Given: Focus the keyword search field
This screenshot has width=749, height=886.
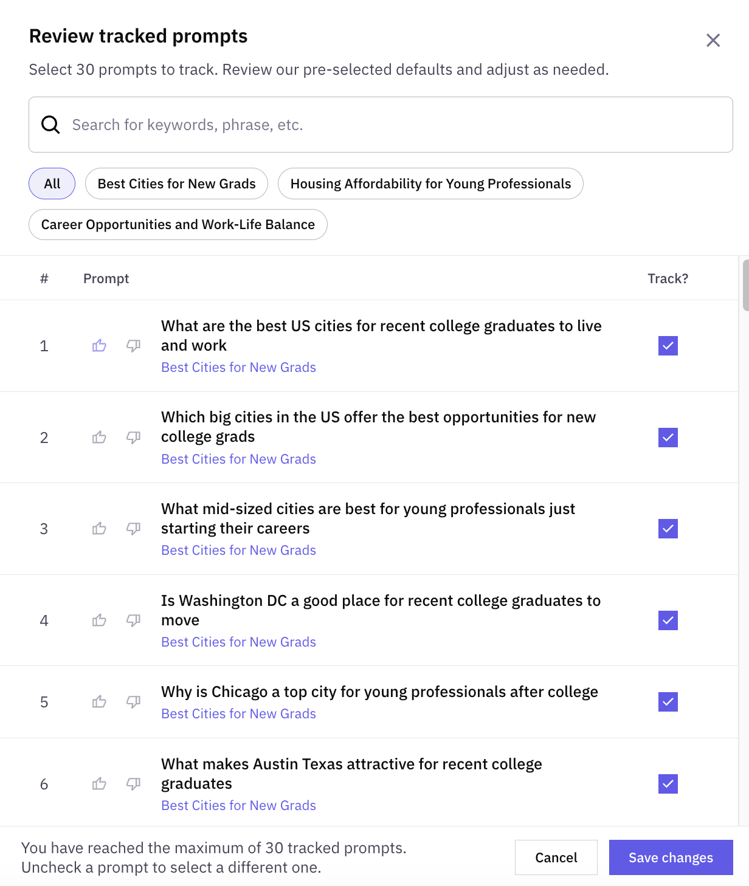Looking at the screenshot, I should click(x=381, y=125).
